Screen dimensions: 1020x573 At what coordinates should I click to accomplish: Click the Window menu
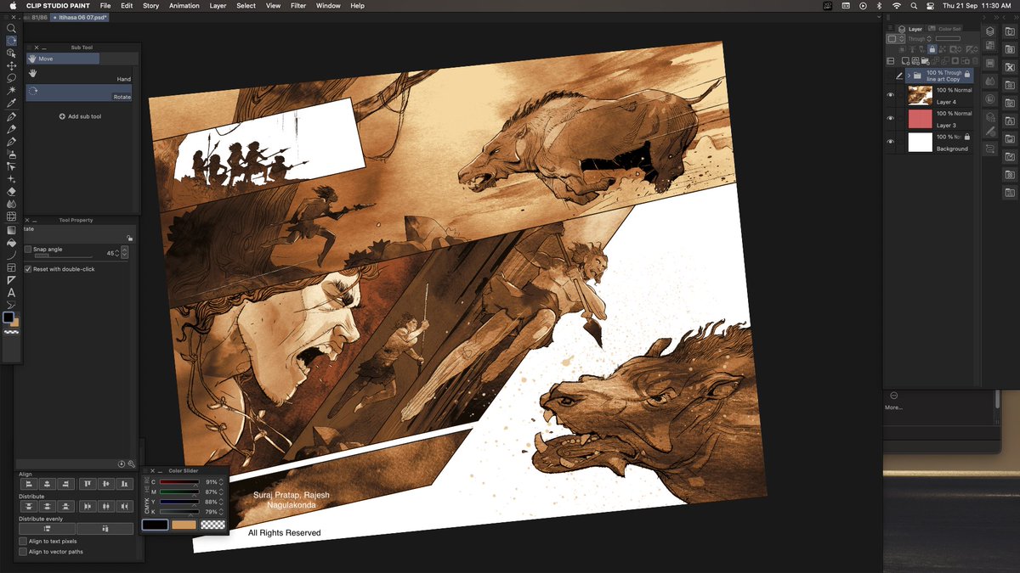[x=327, y=6]
